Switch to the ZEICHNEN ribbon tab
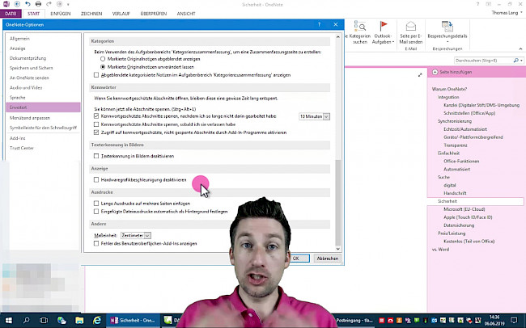The height and width of the screenshot is (328, 526). pos(91,14)
